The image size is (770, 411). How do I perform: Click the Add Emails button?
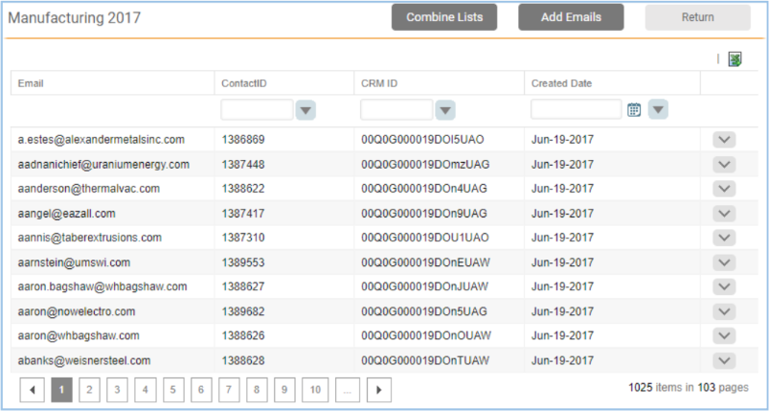[571, 17]
